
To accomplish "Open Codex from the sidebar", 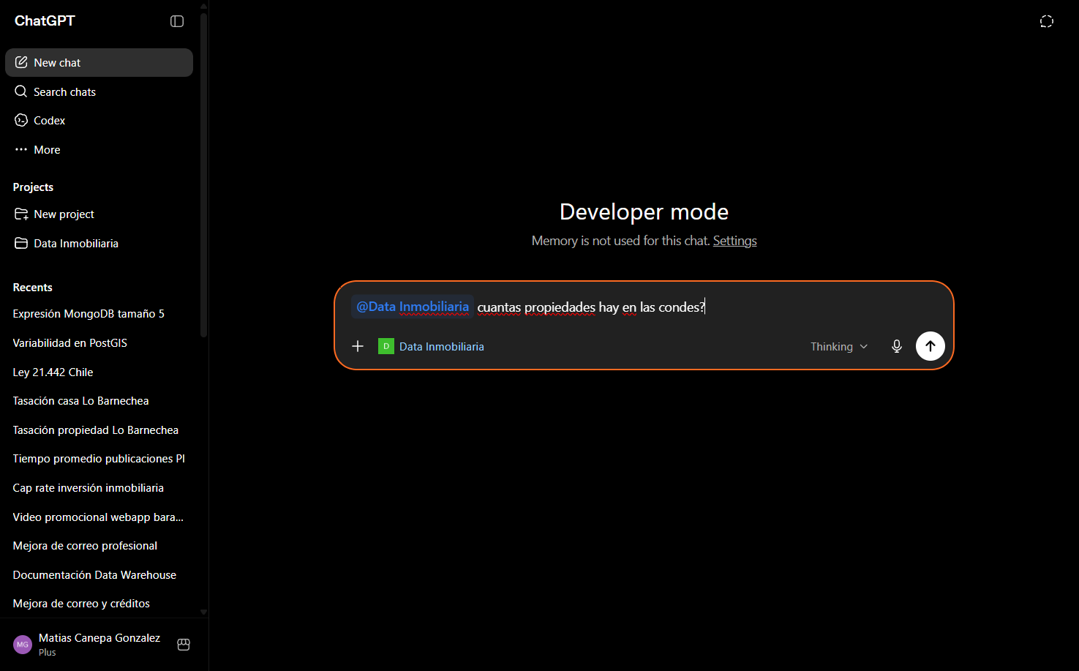I will (x=99, y=120).
